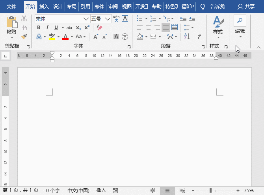
Task: Click the 共享 Share button
Action: point(246,7)
